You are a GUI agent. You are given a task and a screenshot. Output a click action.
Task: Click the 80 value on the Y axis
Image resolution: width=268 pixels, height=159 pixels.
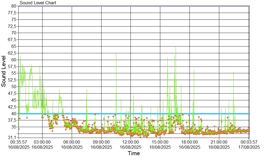click(x=14, y=6)
